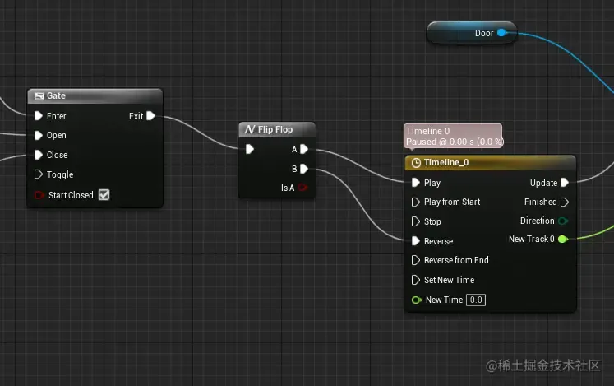The image size is (614, 386).
Task: Click the Timeline Direction output pin
Action: 563,221
